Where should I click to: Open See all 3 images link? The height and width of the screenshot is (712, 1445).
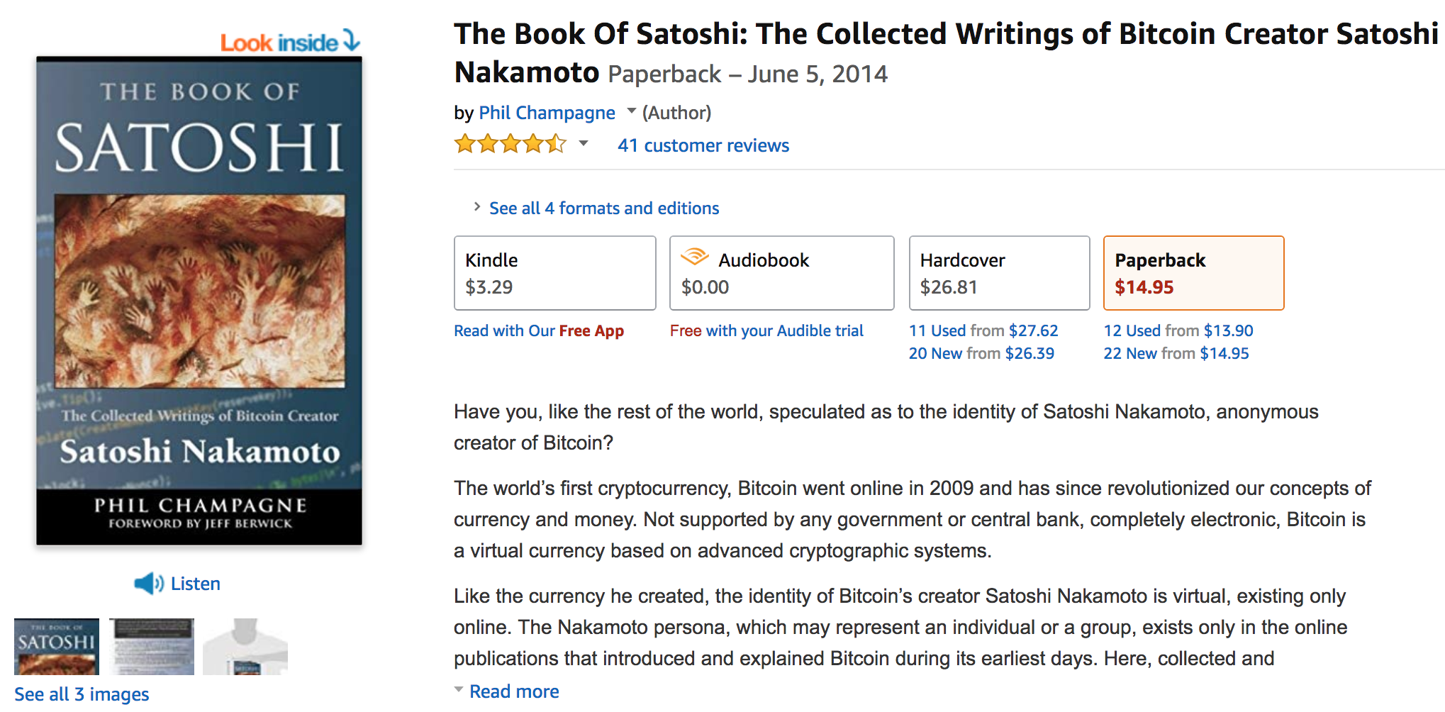click(82, 694)
